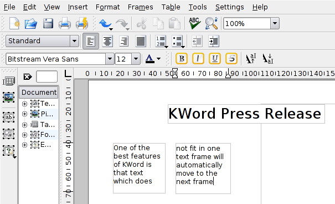Click the Document panel header button
Screen dimensions: 335x204
pyautogui.click(x=39, y=93)
